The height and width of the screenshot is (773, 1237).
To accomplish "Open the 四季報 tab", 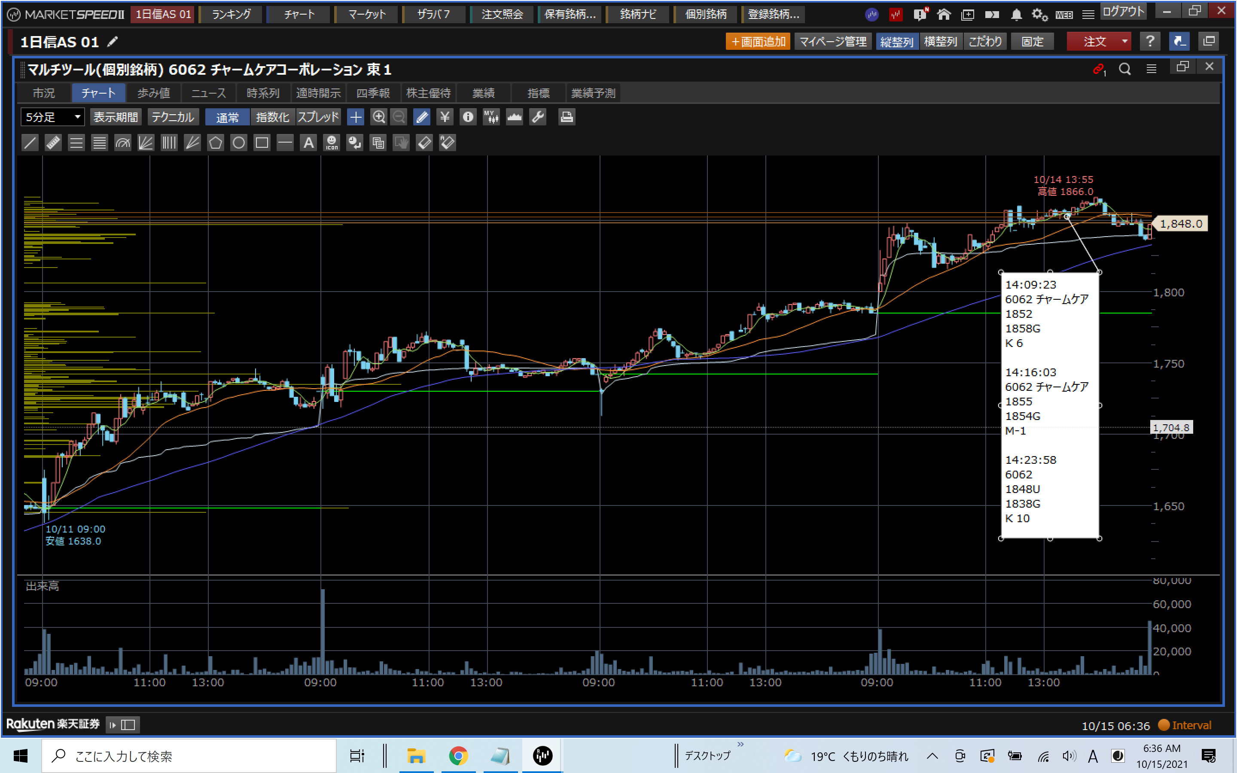I will point(373,93).
